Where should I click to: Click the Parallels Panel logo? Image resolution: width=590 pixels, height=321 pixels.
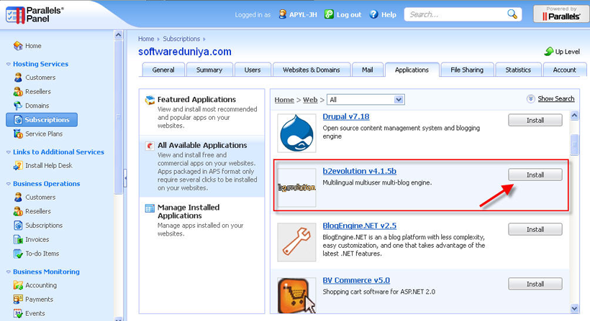click(35, 14)
